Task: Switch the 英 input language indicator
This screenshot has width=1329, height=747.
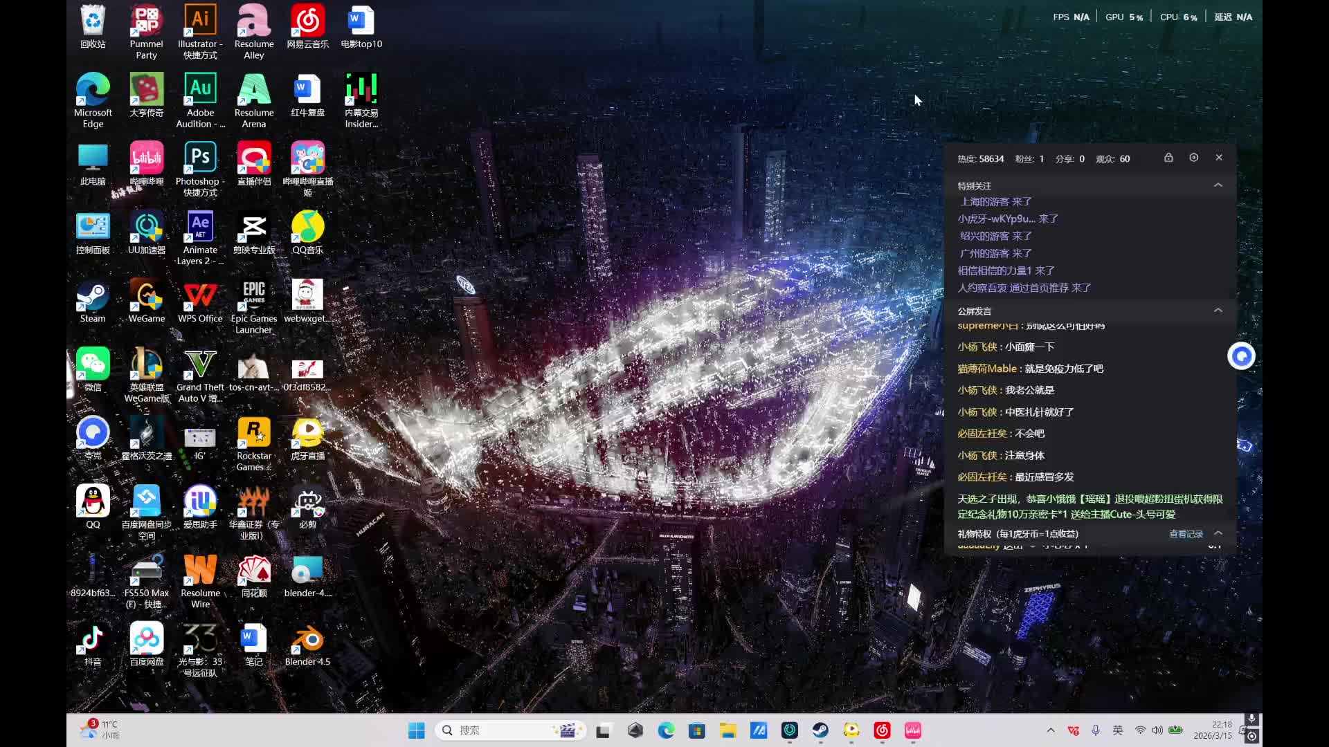Action: (1118, 730)
